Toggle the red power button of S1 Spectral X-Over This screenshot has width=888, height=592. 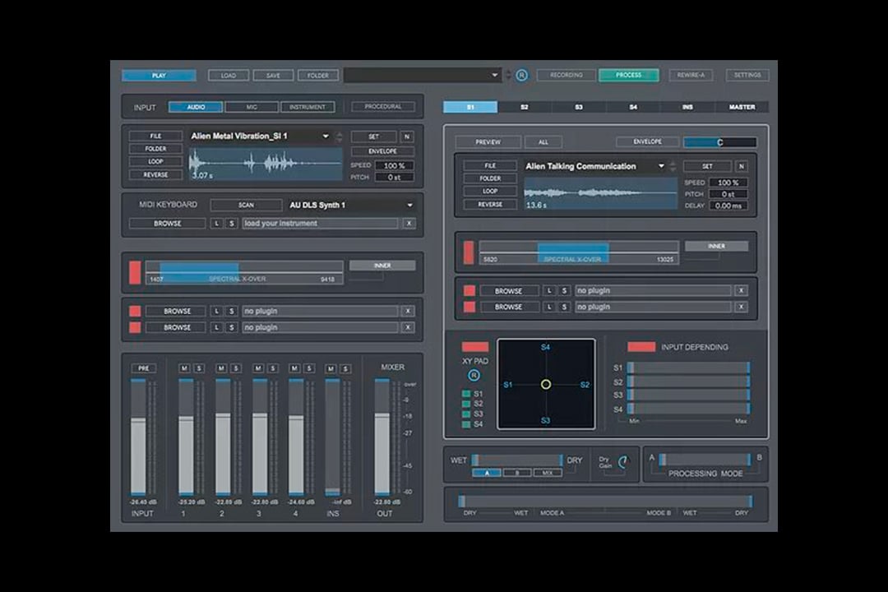[469, 252]
